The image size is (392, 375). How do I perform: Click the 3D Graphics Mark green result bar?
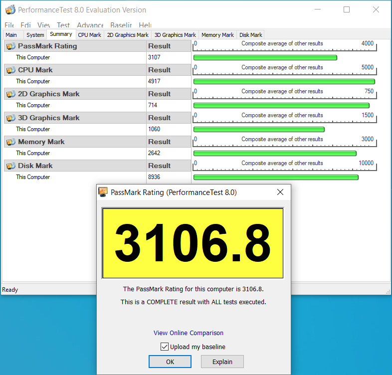click(259, 130)
